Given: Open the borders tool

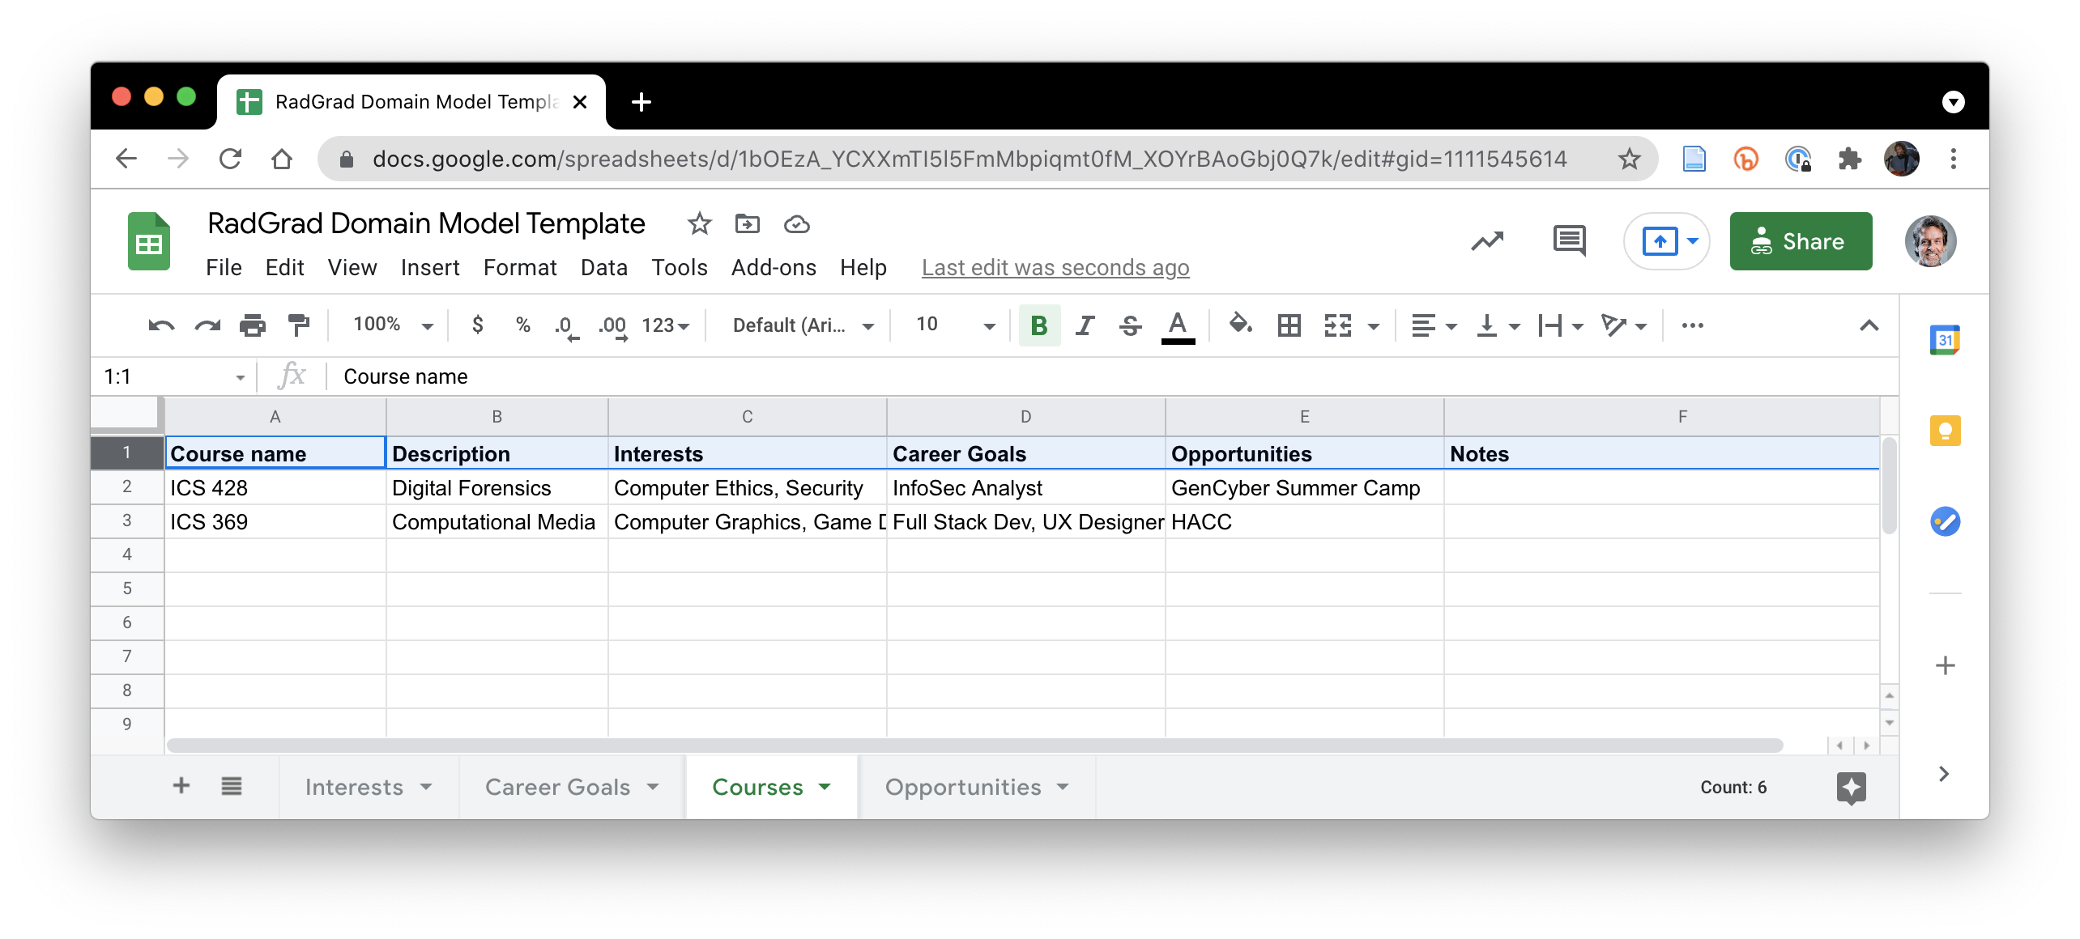Looking at the screenshot, I should (1289, 325).
